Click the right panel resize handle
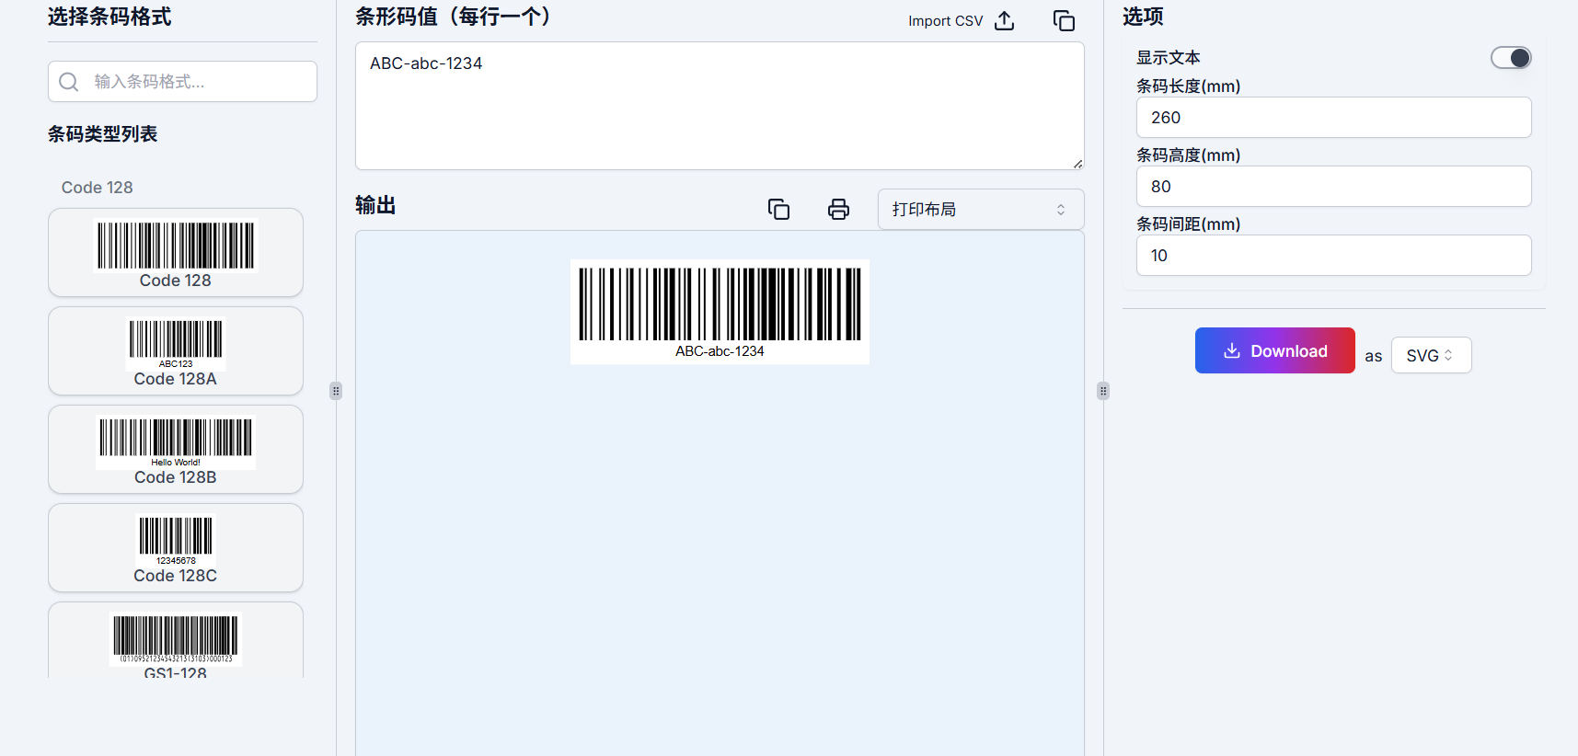Viewport: 1578px width, 756px height. tap(1103, 391)
